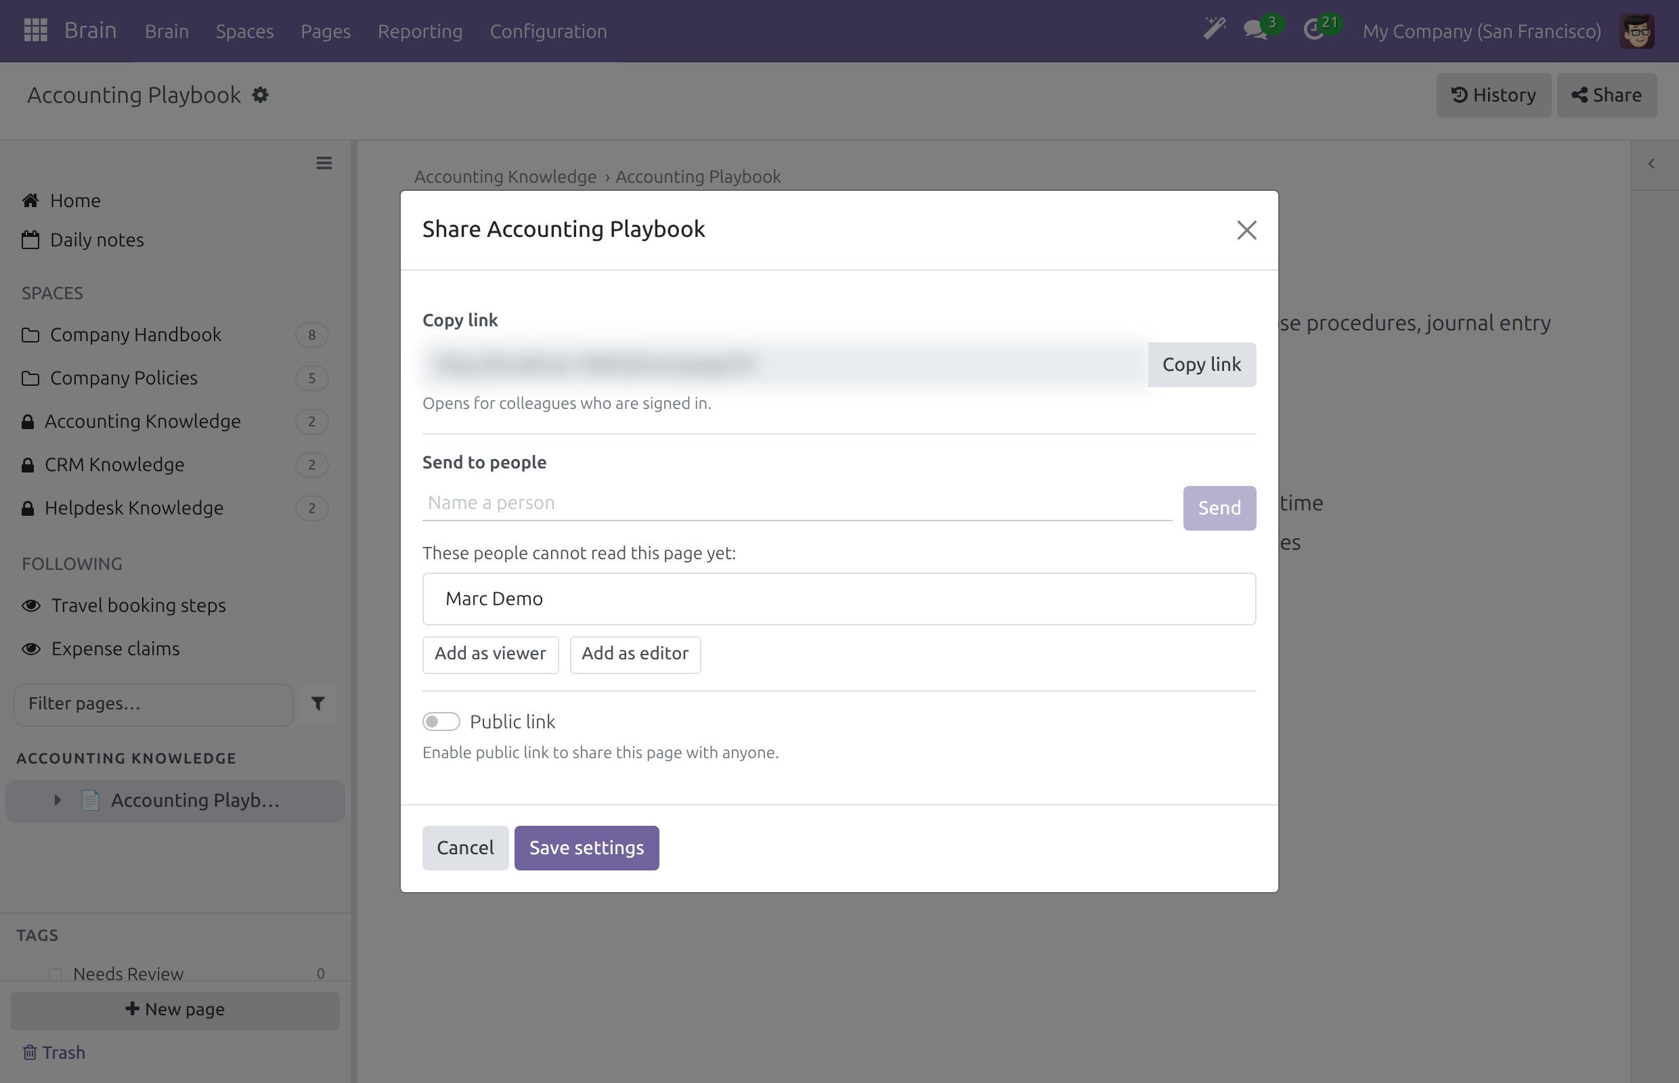The height and width of the screenshot is (1083, 1679).
Task: Click the sidebar hamburger menu icon
Action: click(x=324, y=163)
